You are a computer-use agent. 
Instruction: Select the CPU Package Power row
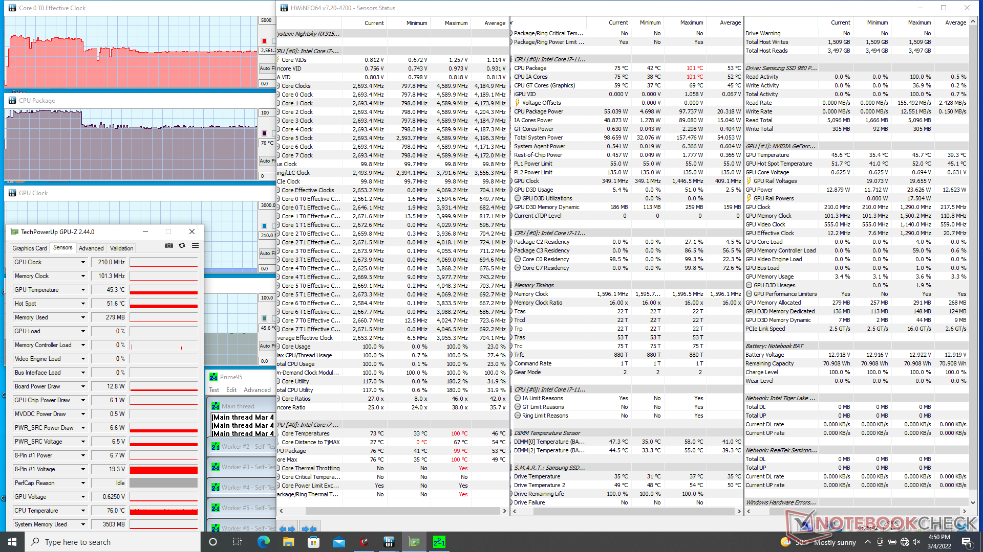pos(627,111)
